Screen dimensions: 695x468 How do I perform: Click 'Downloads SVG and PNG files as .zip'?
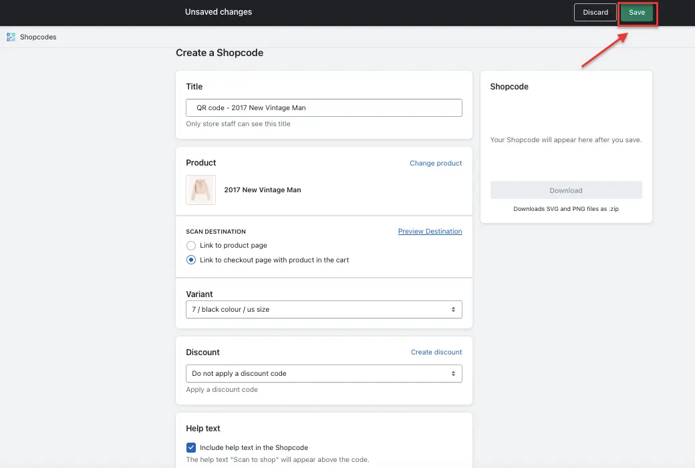coord(566,209)
